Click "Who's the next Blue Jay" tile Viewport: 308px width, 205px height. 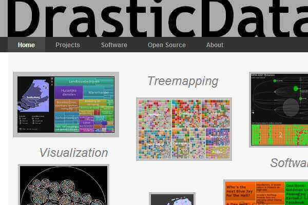240,191
